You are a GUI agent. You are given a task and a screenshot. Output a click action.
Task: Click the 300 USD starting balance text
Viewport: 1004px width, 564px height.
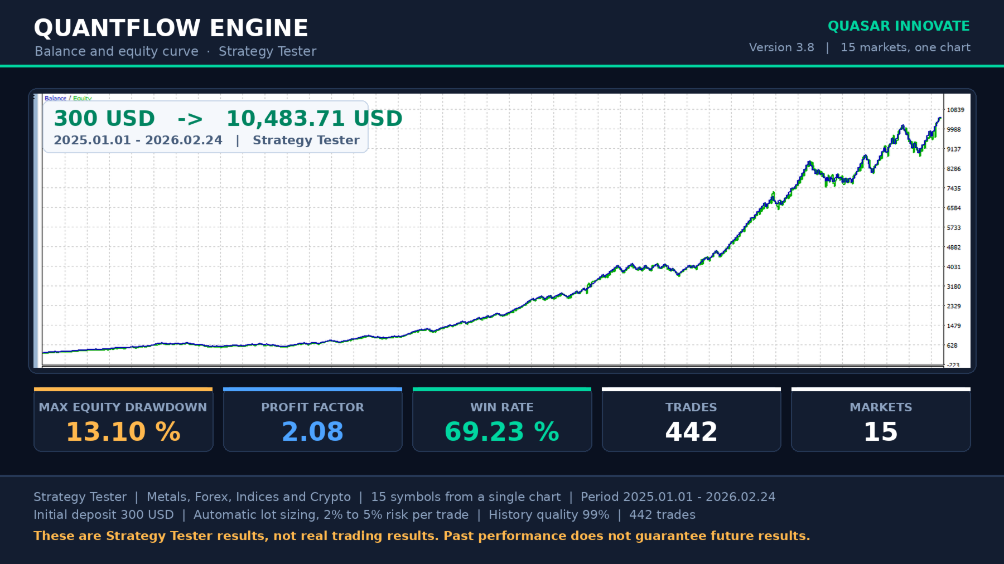click(104, 118)
